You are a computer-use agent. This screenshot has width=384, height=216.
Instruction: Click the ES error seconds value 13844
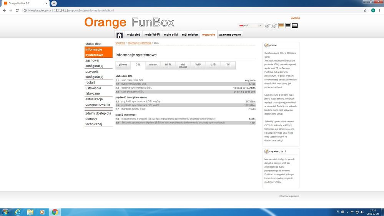point(252,119)
